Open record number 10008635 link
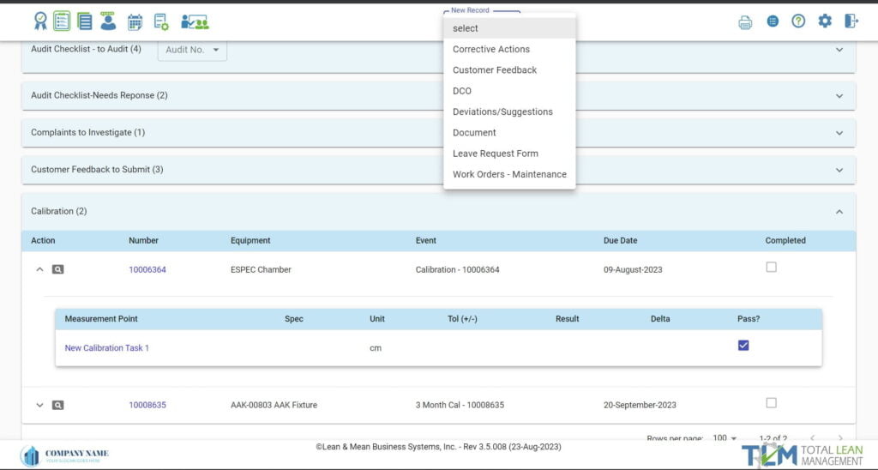The image size is (878, 470). pos(147,405)
